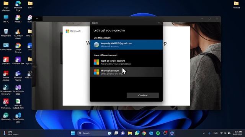Click the battery icon in the system tray
245x137 pixels.
click(x=229, y=133)
